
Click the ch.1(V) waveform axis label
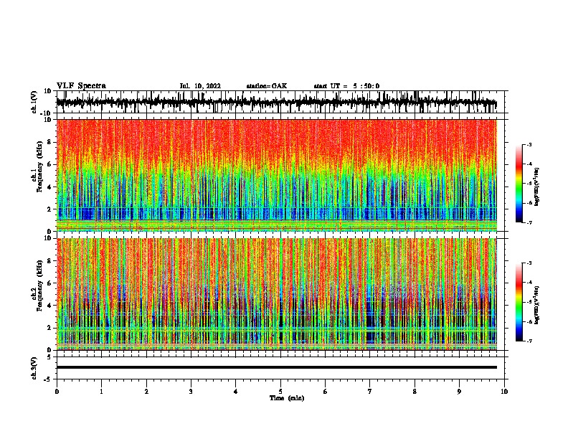click(34, 102)
